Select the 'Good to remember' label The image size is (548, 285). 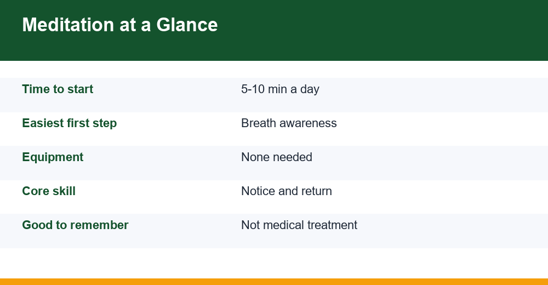point(75,225)
